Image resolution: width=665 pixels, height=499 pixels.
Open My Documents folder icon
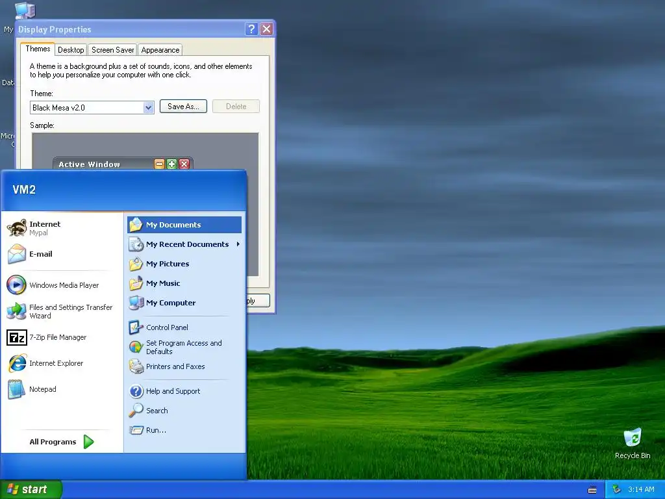tap(136, 224)
